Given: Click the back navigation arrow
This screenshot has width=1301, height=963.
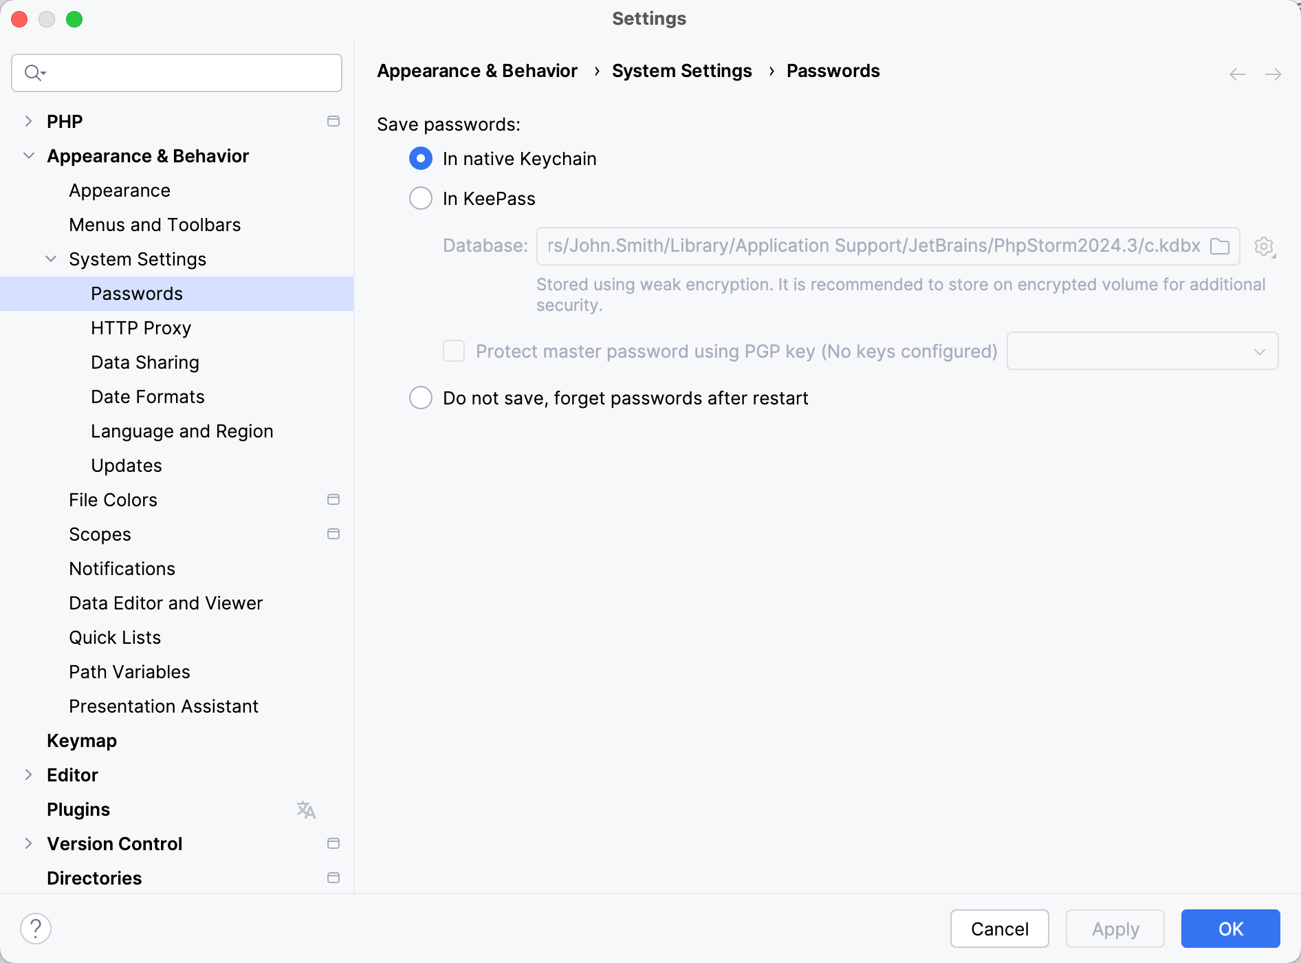Looking at the screenshot, I should pyautogui.click(x=1237, y=74).
